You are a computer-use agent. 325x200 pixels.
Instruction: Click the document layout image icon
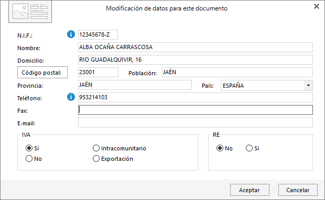pyautogui.click(x=30, y=11)
